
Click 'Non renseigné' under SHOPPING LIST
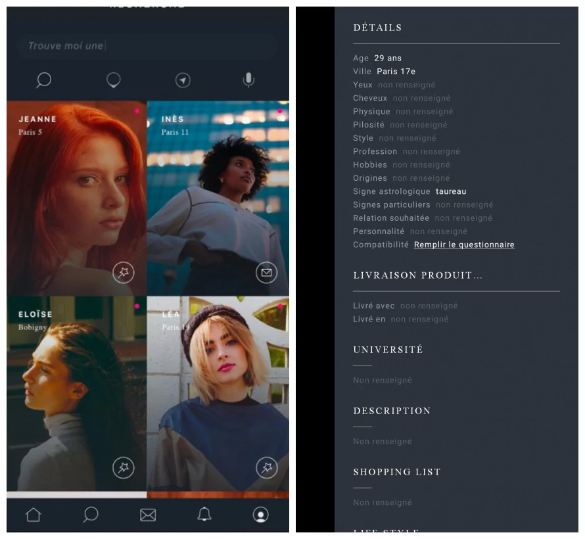pyautogui.click(x=383, y=503)
